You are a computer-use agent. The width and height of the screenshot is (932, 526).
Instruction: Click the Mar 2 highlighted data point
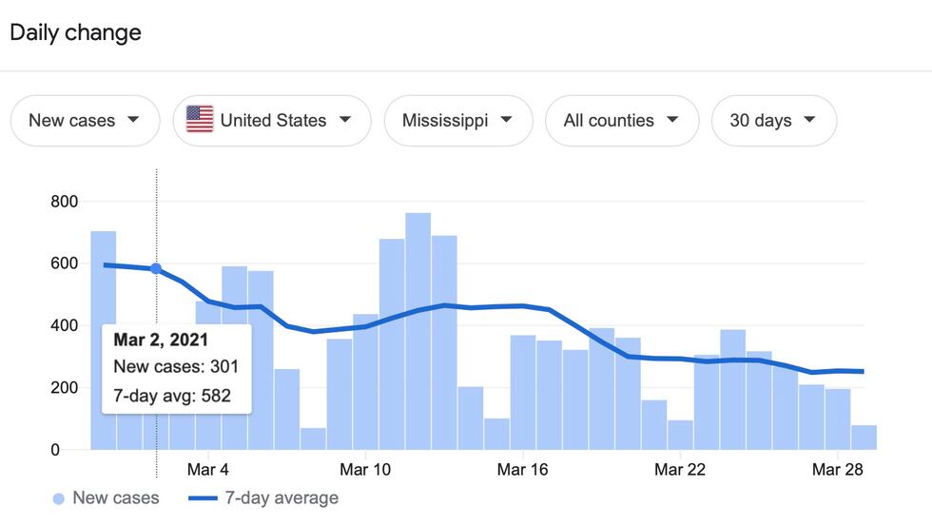coord(156,268)
